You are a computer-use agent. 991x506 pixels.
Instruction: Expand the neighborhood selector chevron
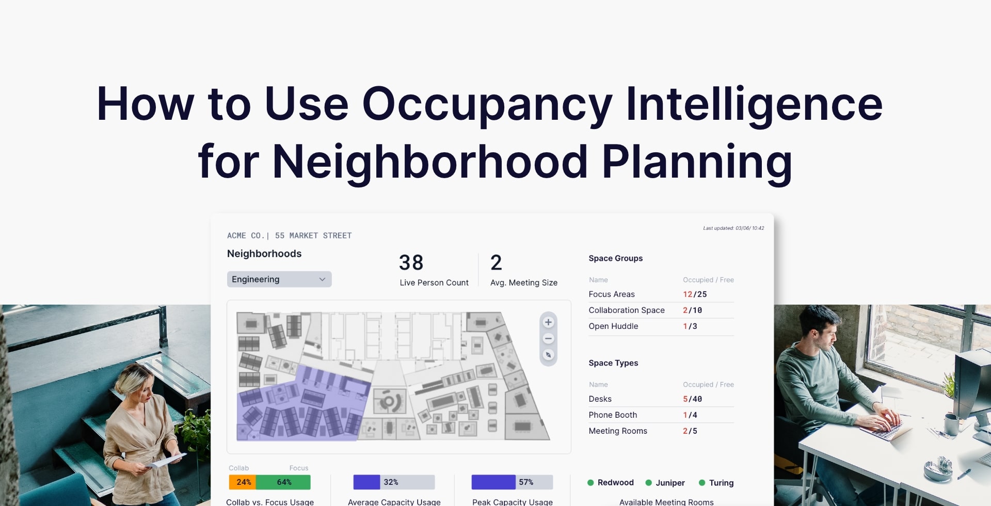pyautogui.click(x=323, y=279)
